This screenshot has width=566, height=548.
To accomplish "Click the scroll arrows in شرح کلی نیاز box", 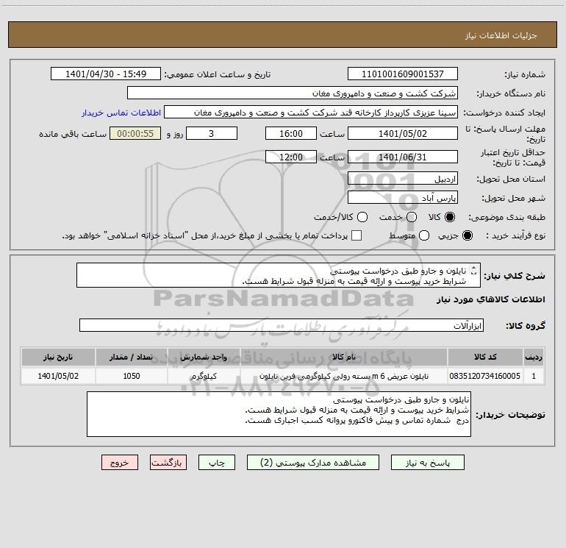I will [x=473, y=271].
